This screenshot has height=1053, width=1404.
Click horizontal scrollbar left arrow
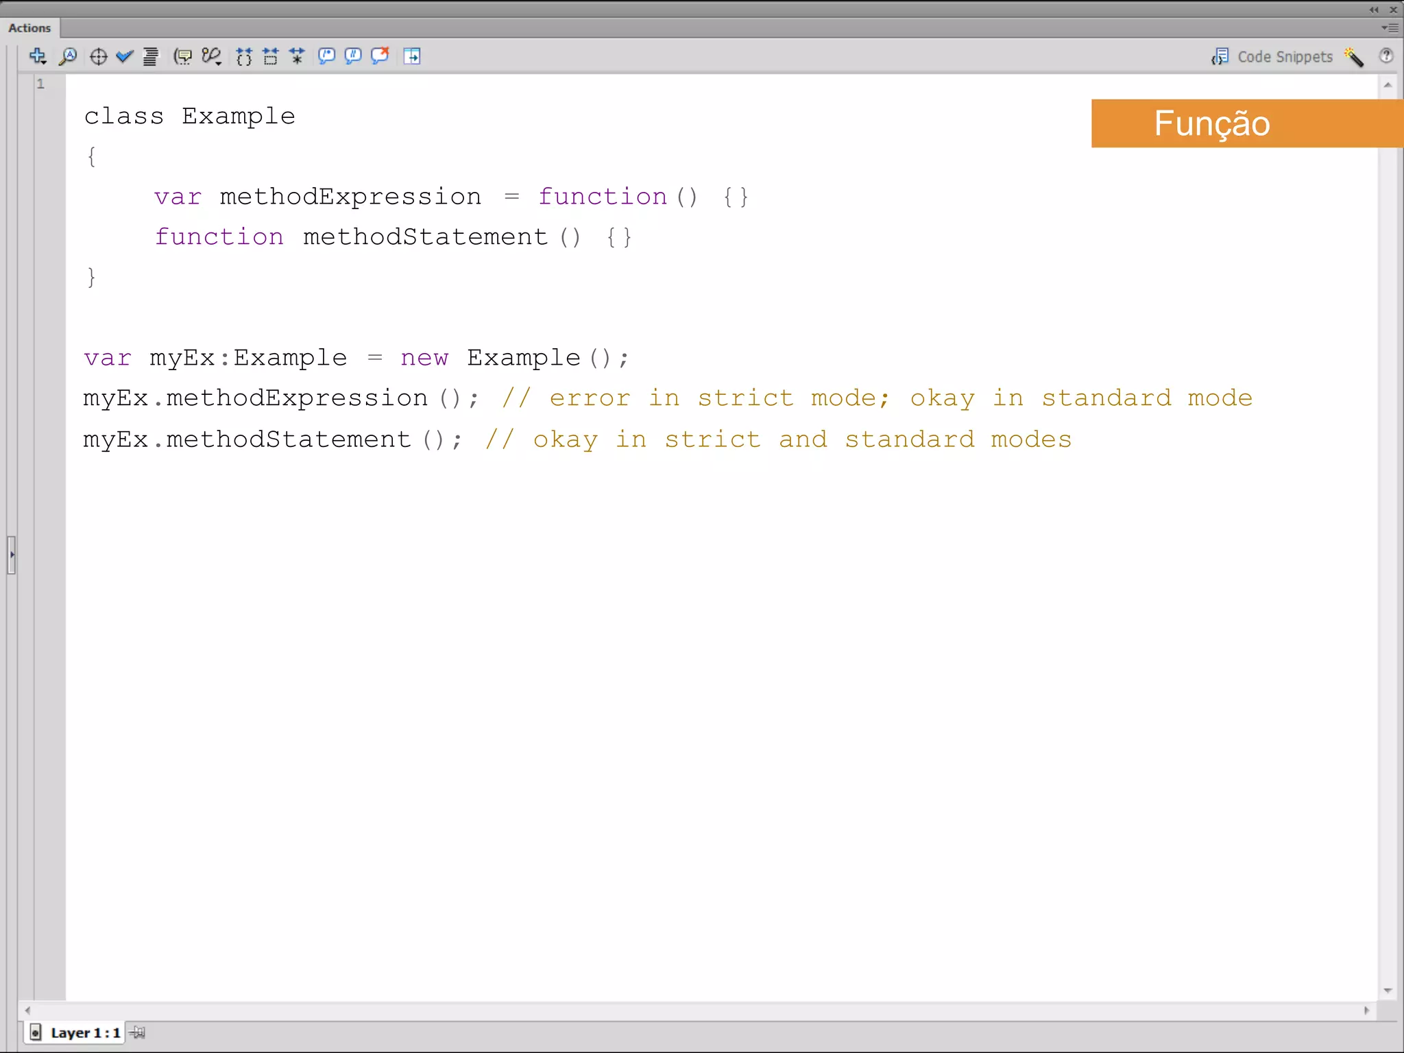click(x=27, y=1010)
